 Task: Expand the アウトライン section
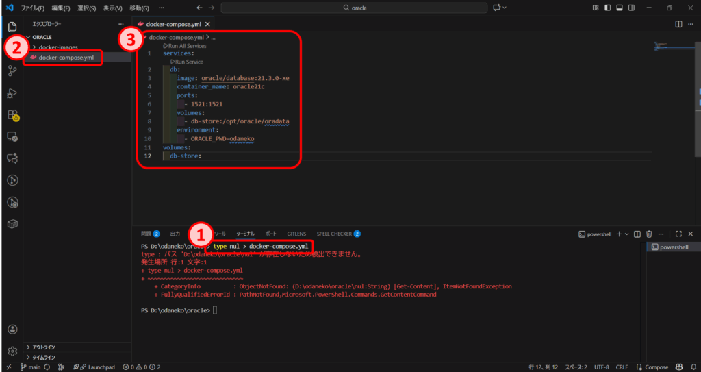(44, 347)
